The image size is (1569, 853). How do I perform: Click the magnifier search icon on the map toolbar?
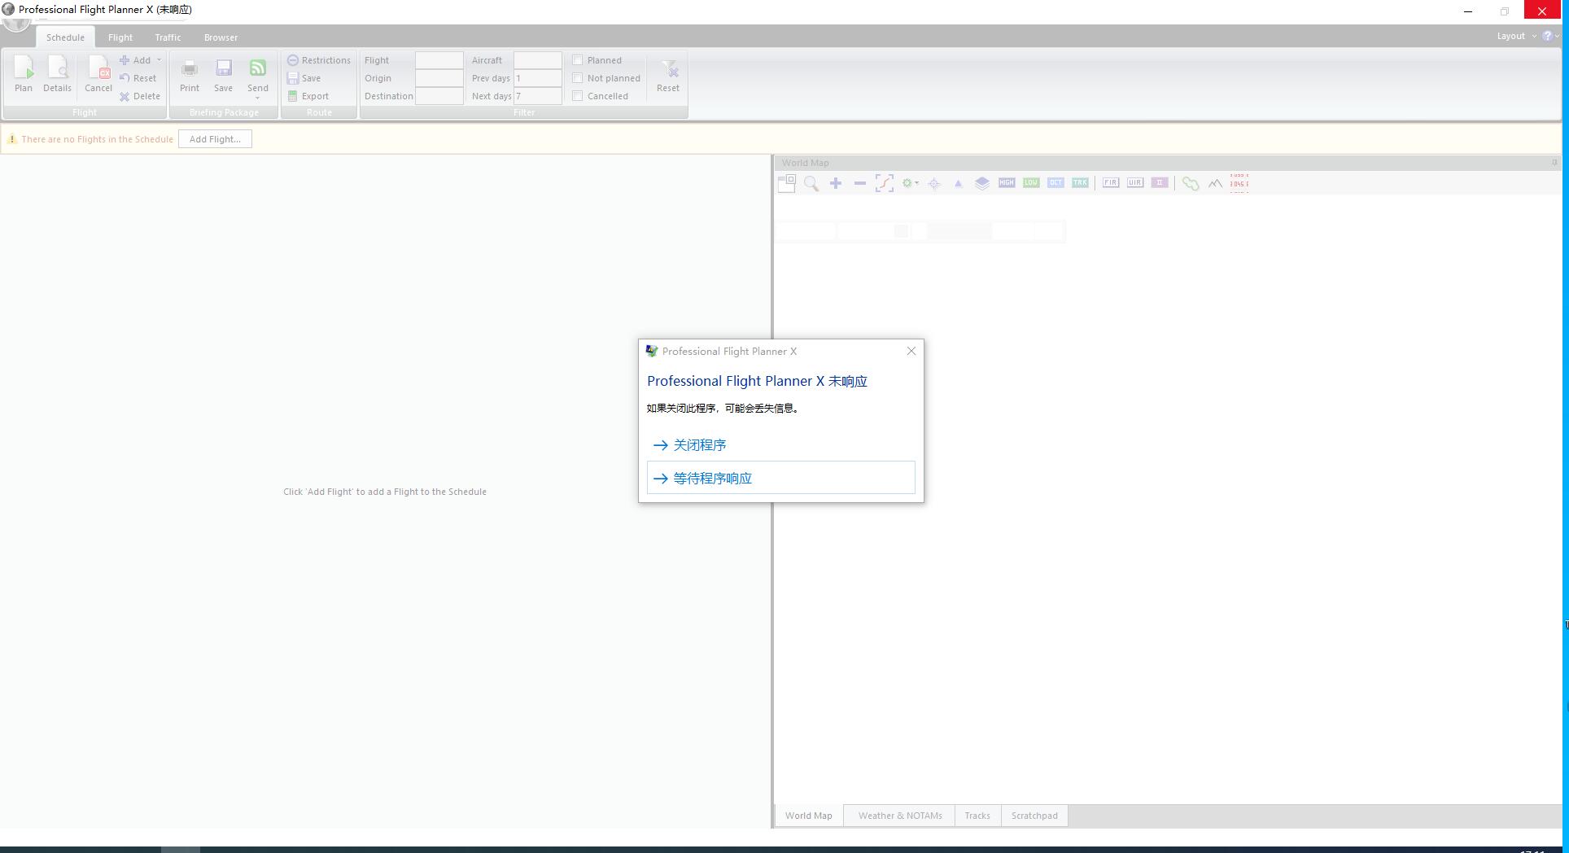click(811, 183)
